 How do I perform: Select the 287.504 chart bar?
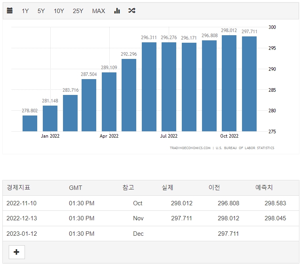(x=89, y=105)
